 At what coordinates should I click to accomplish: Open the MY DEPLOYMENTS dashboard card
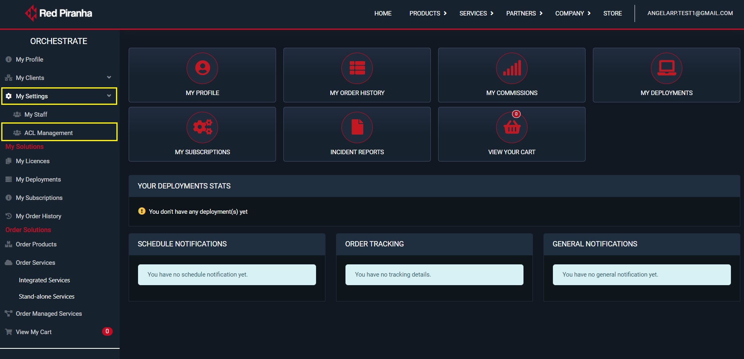point(667,75)
